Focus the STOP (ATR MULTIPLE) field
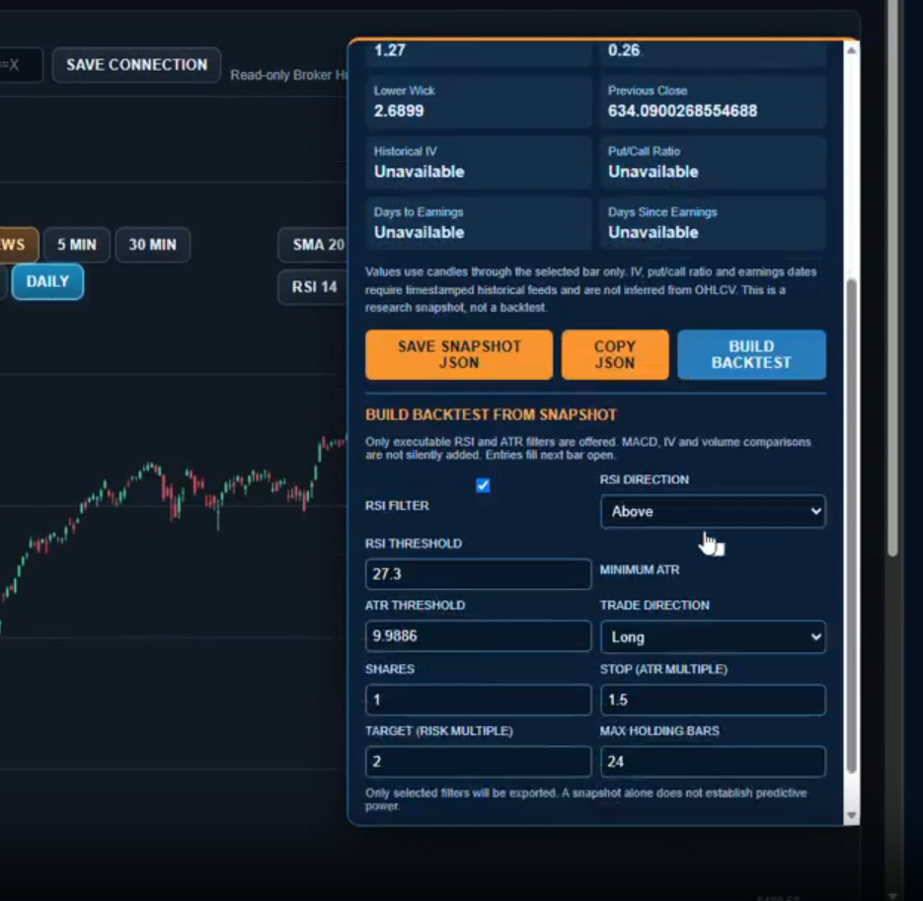 point(713,700)
